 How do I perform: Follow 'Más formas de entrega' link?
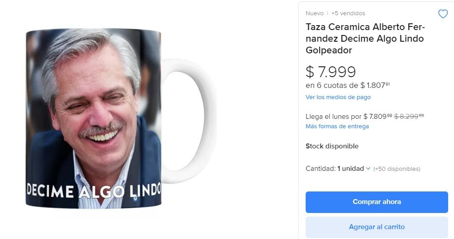pyautogui.click(x=337, y=126)
